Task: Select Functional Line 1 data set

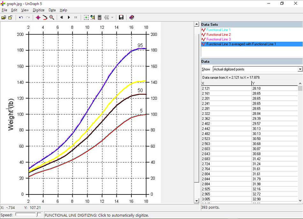Action: click(218, 30)
